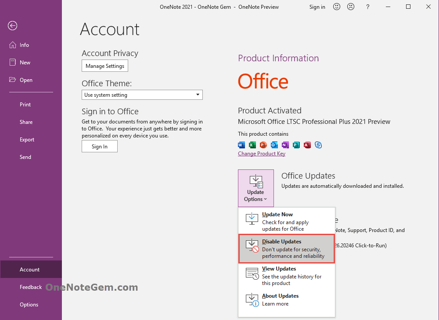Select New in the backstage sidebar
The image size is (439, 320).
pos(31,63)
